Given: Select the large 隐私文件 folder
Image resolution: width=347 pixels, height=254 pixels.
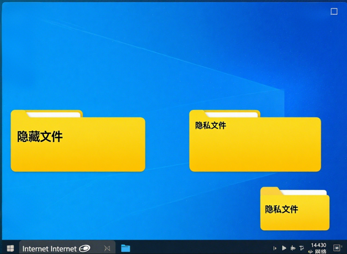Looking at the screenshot, I should pos(255,141).
